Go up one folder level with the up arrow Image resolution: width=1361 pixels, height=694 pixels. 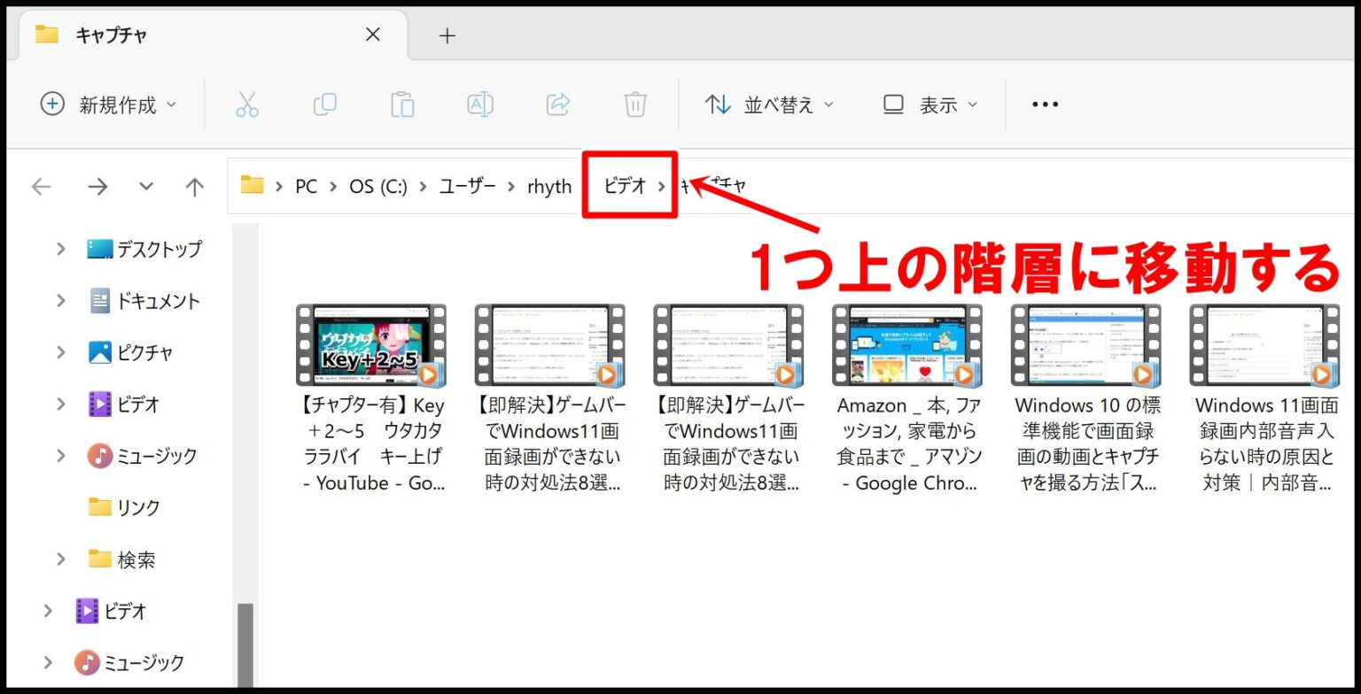pos(194,186)
